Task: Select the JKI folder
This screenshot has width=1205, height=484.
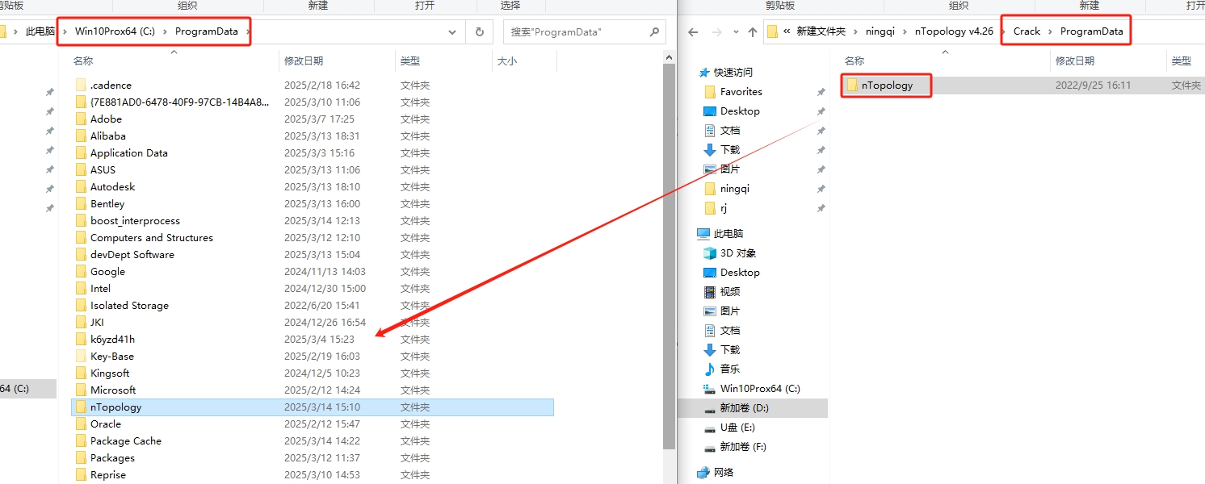Action: (x=97, y=322)
